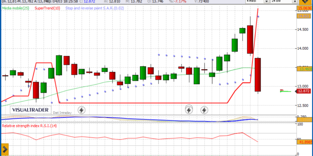Image resolution: width=313 pixels, height=156 pixels.
Task: Click the lightning bolt marker nearest 'Dati Intraday'
Action: pos(81,110)
